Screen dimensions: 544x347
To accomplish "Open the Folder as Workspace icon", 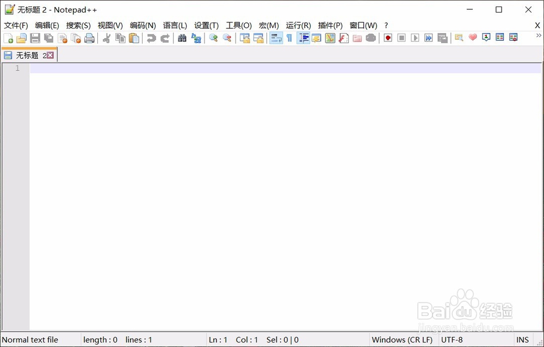I will [357, 38].
